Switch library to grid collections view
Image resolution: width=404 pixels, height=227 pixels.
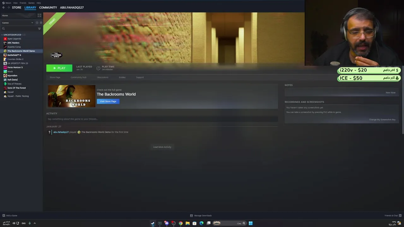[39, 15]
